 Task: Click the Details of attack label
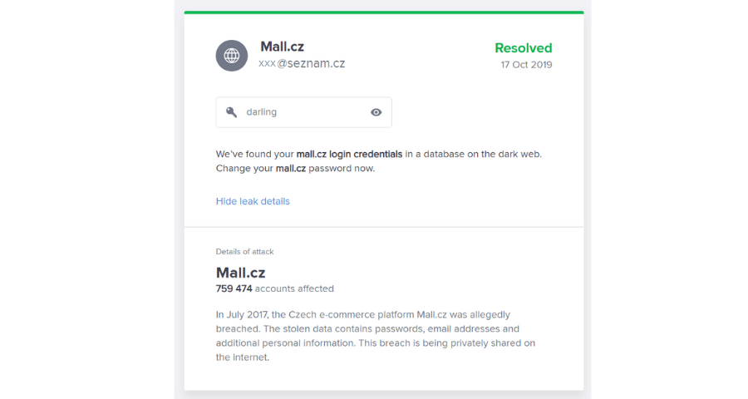click(x=244, y=252)
